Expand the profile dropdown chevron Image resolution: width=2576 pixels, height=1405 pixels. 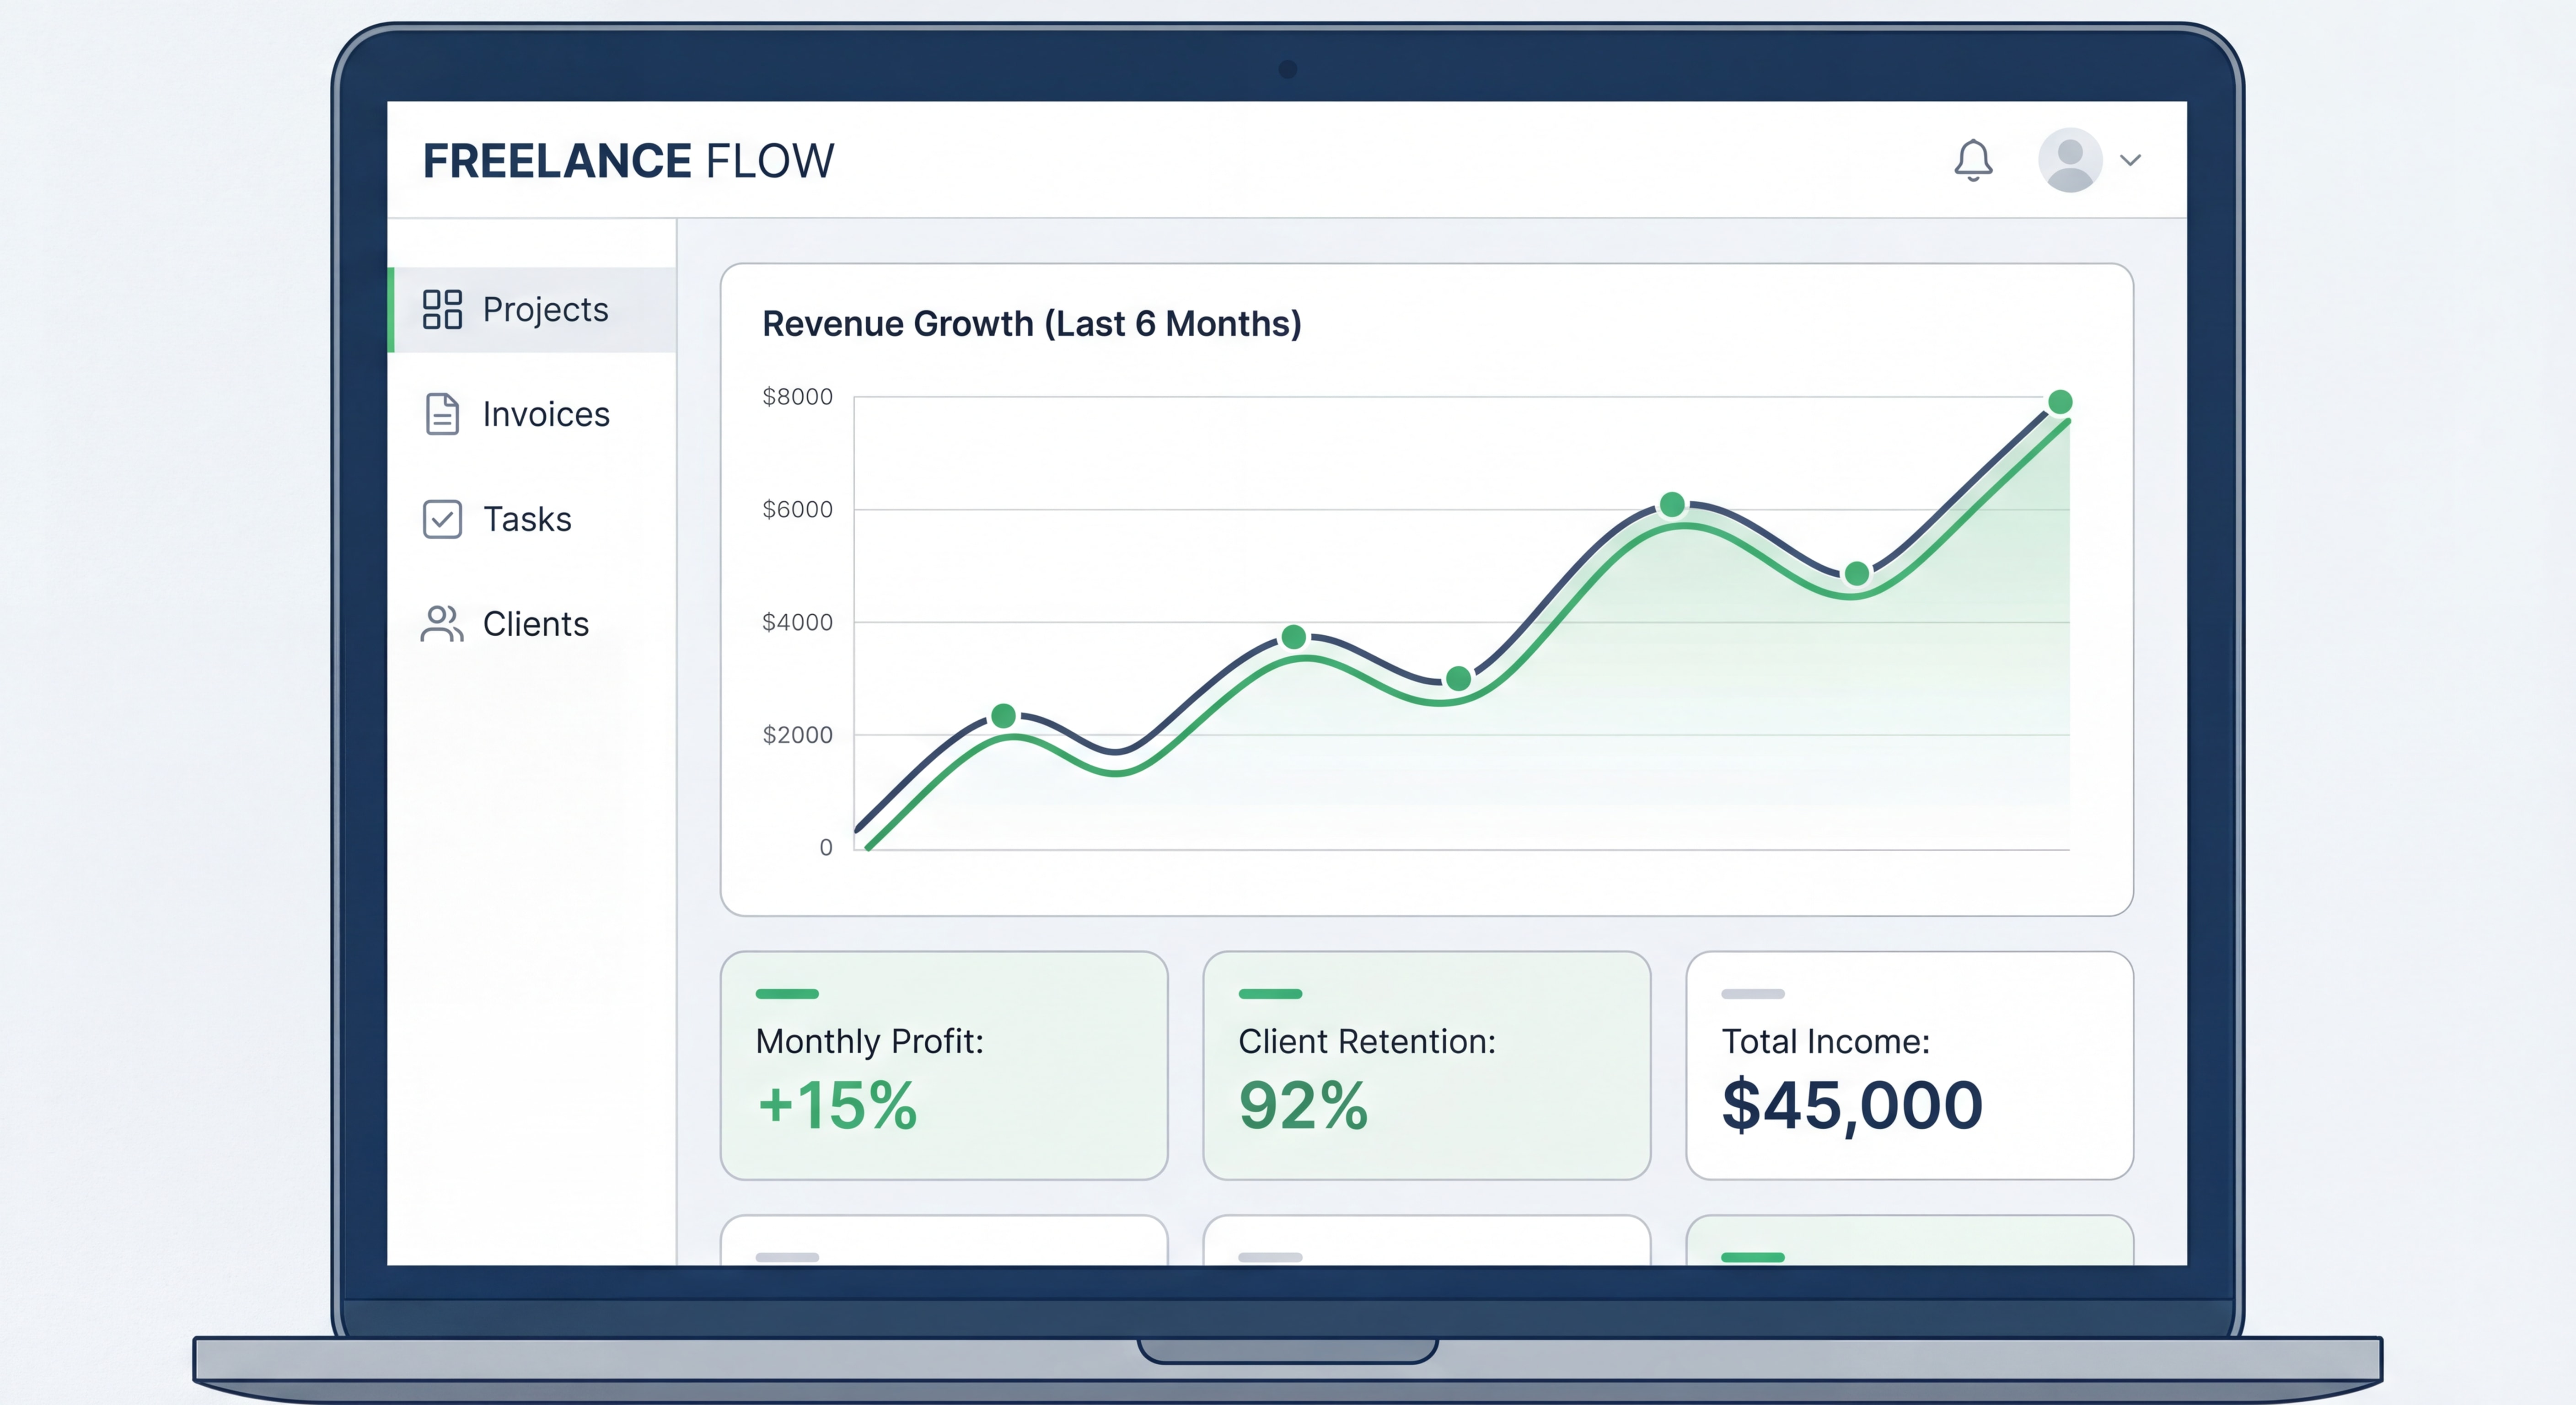2131,161
